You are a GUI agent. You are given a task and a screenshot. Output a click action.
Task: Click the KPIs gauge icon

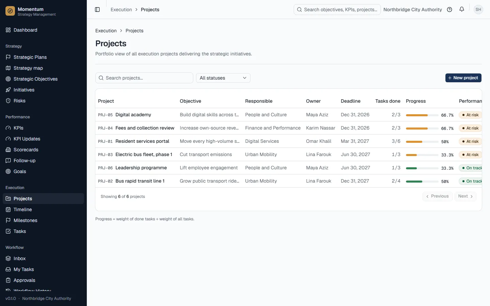click(8, 128)
